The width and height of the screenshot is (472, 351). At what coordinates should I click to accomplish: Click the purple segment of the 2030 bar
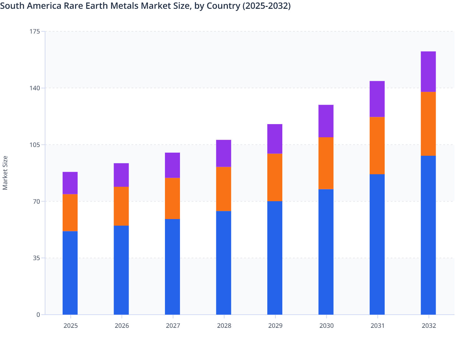pyautogui.click(x=326, y=121)
